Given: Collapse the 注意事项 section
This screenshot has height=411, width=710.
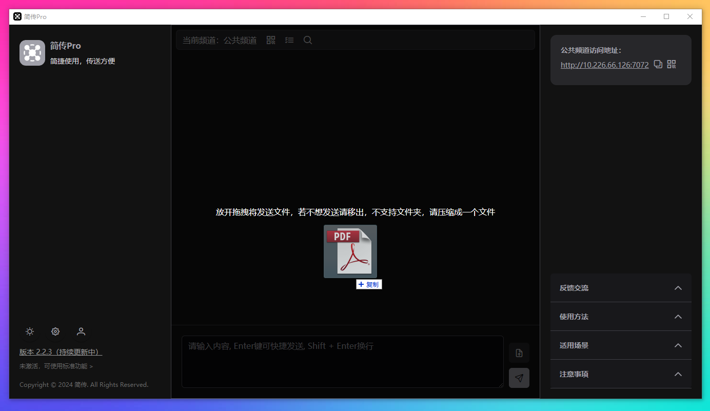Looking at the screenshot, I should tap(678, 374).
